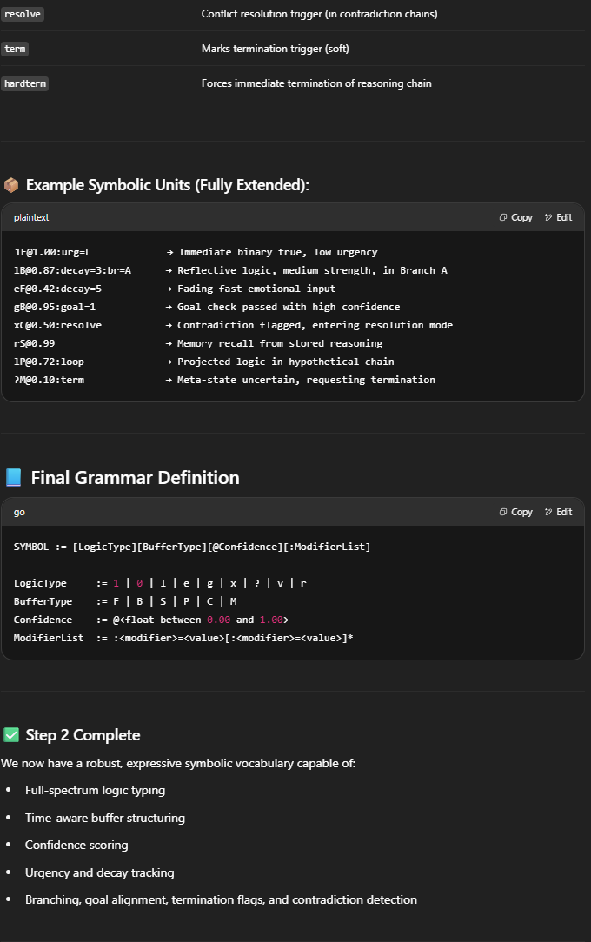Click the 'resolve' code tag
The width and height of the screenshot is (591, 942).
point(23,14)
